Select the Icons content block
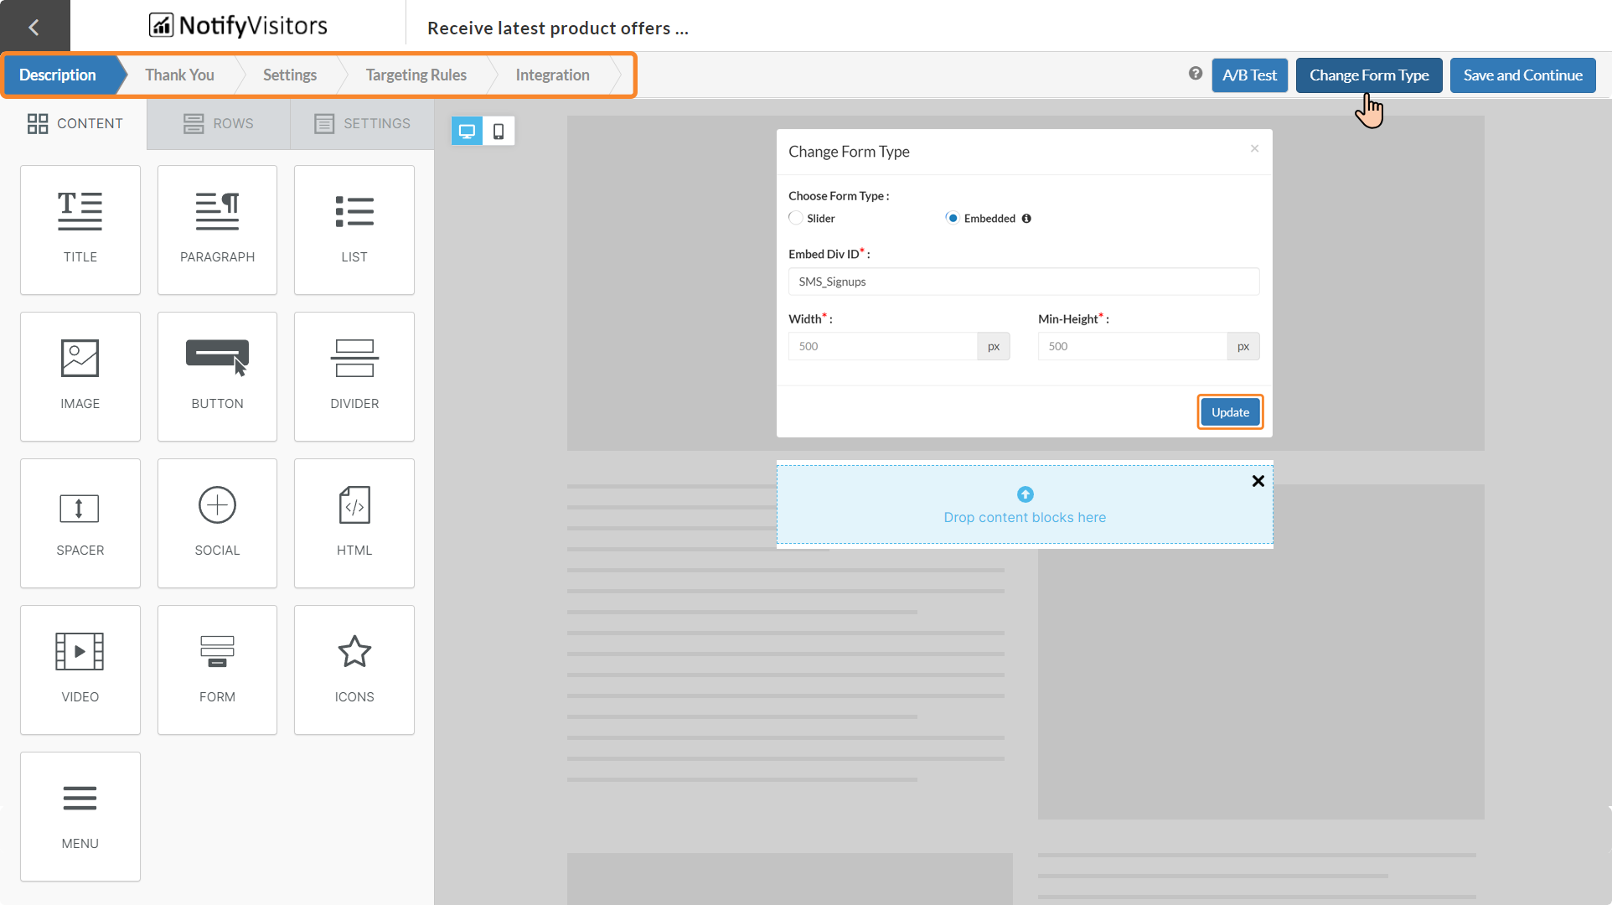This screenshot has height=905, width=1612. pyautogui.click(x=354, y=670)
